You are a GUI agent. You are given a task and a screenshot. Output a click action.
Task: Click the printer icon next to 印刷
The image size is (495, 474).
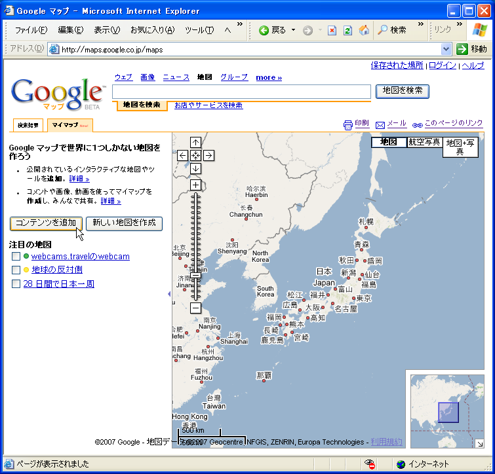(x=347, y=125)
